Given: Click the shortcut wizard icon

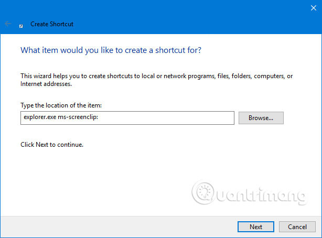Looking at the screenshot, I should [x=21, y=26].
